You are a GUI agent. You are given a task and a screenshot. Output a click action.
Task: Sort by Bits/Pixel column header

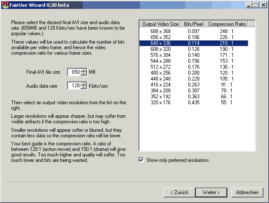tap(193, 24)
